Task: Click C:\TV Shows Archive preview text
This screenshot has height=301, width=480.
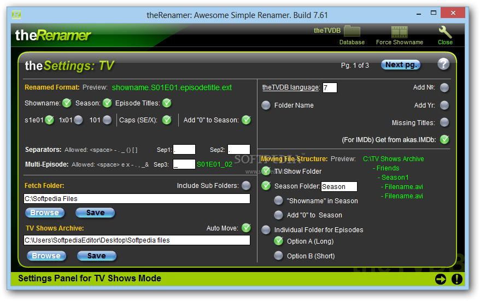Action: (394, 159)
